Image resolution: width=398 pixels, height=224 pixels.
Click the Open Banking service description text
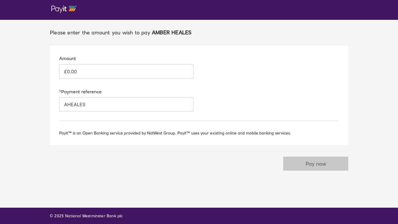pos(175,133)
